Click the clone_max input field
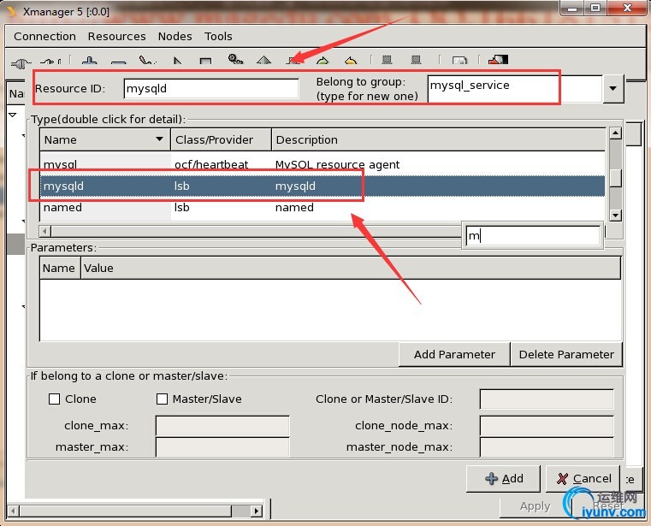Screen dimensions: 651x526 coord(222,426)
